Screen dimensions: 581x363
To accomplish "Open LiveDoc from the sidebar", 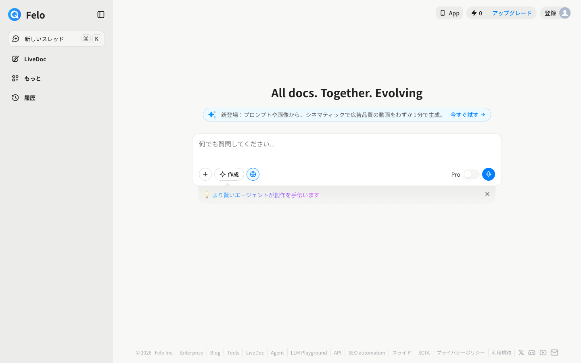I will [56, 59].
